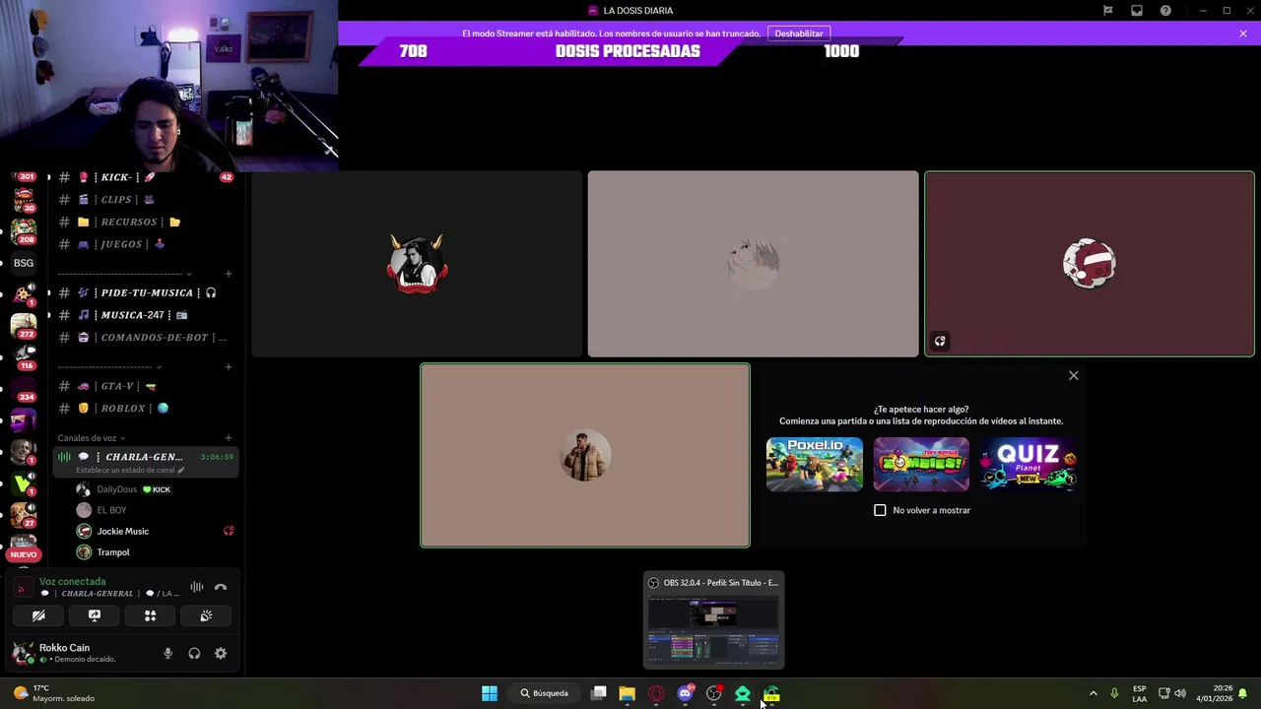This screenshot has height=709, width=1261.
Task: Select the CHARLA-GEN voice channel
Action: [x=145, y=462]
